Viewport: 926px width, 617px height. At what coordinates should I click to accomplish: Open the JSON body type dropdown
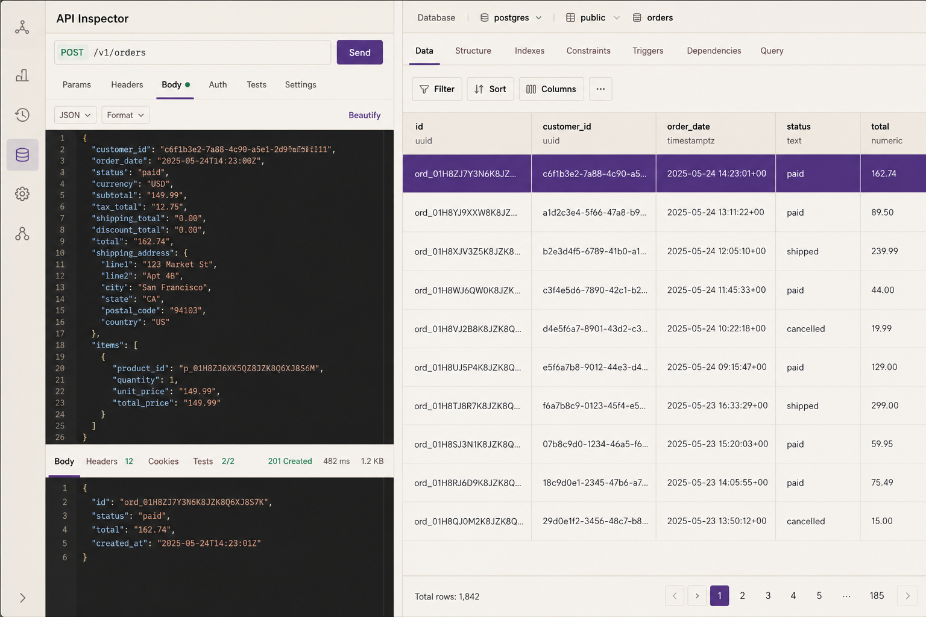click(x=75, y=115)
